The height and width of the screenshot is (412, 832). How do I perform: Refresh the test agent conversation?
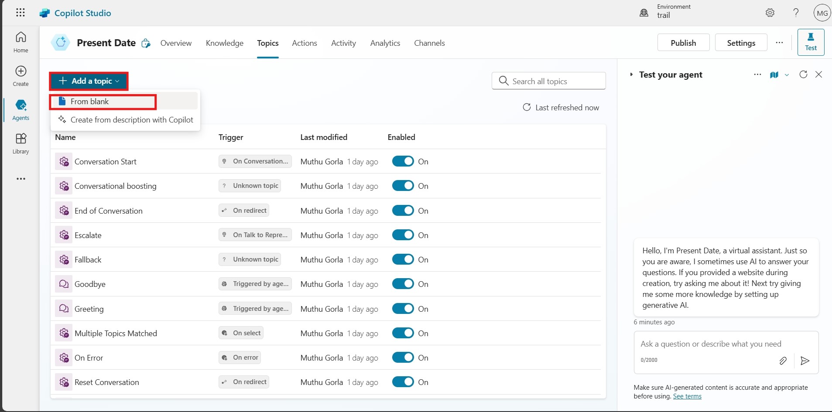pyautogui.click(x=803, y=75)
